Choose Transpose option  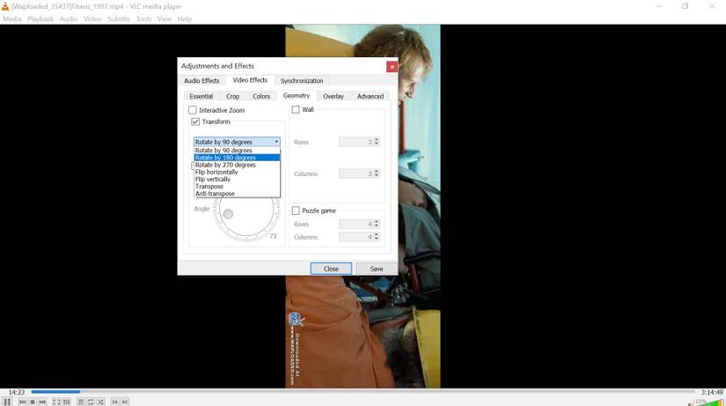click(237, 187)
